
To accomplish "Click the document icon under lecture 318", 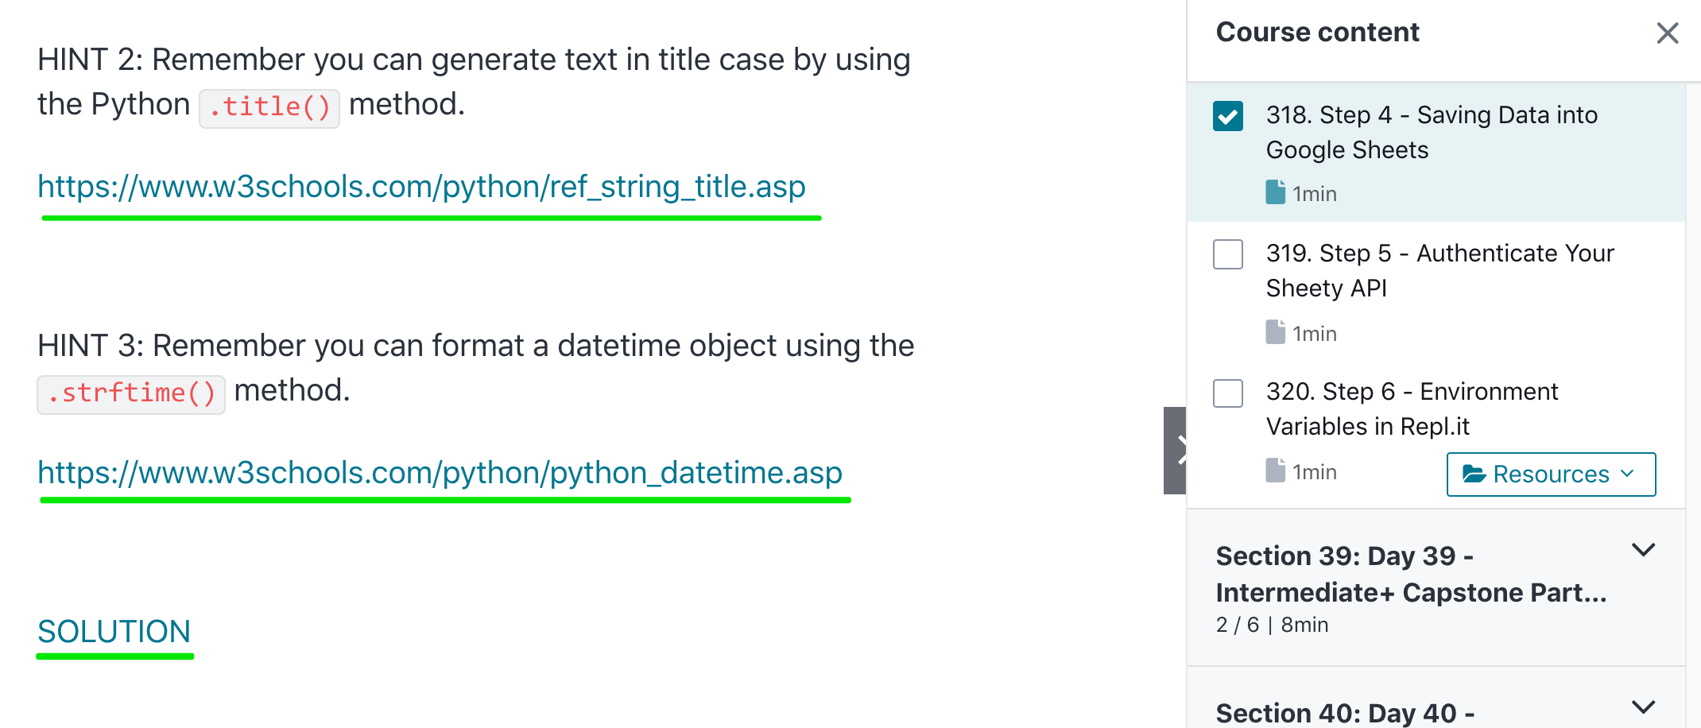I will click(x=1275, y=192).
